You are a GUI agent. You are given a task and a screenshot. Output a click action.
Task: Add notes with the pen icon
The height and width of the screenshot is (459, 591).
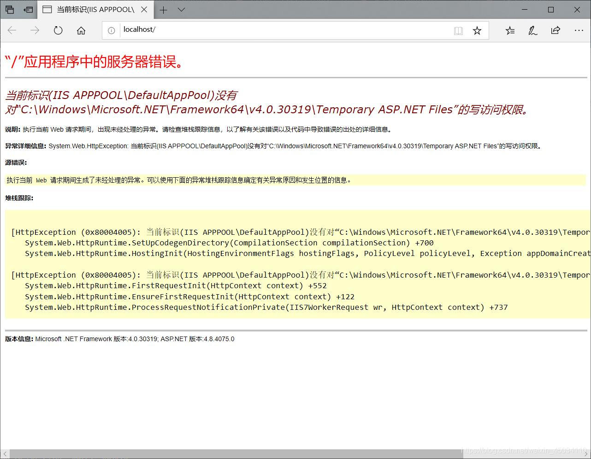click(533, 30)
